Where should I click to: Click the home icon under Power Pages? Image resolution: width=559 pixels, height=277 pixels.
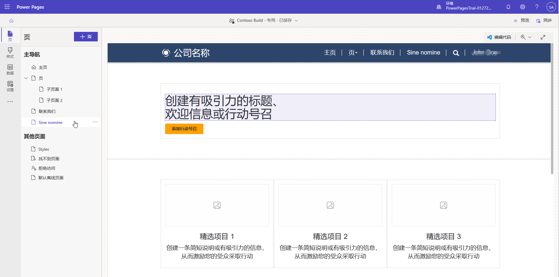[11, 21]
